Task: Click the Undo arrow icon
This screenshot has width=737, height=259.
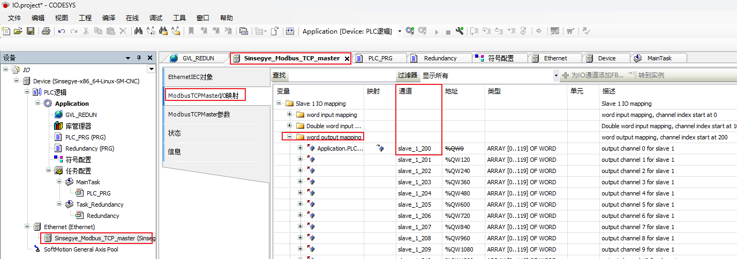Action: pyautogui.click(x=61, y=32)
